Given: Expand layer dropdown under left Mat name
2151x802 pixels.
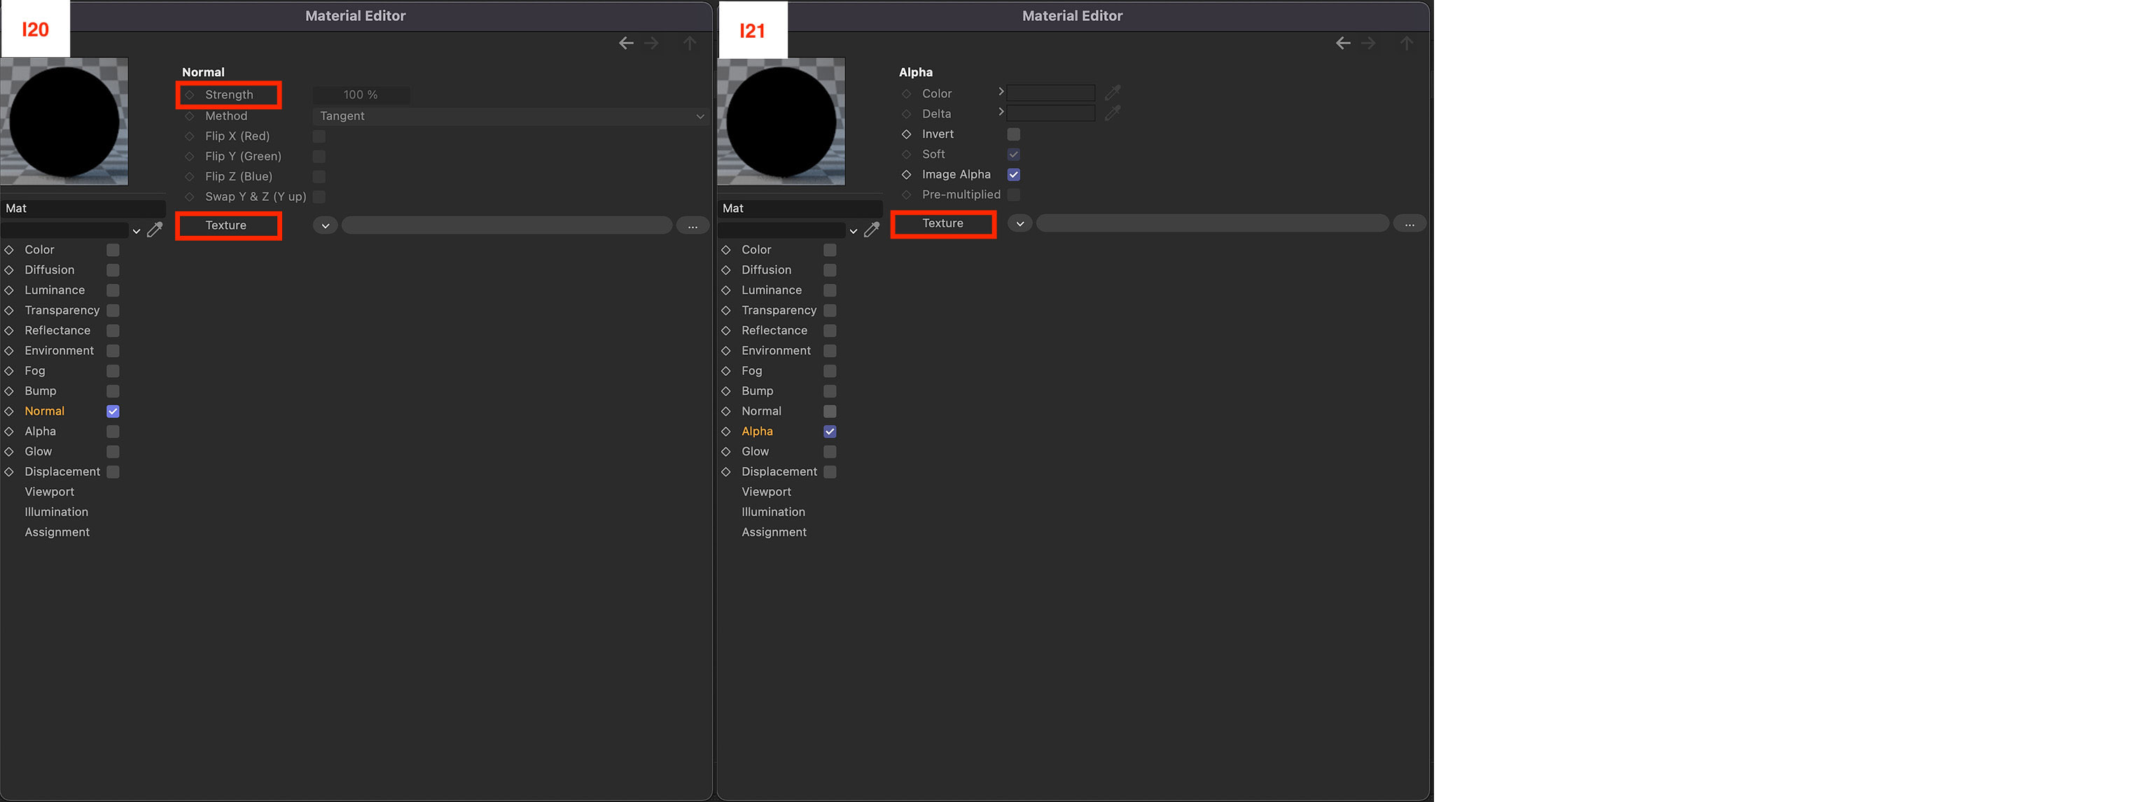Looking at the screenshot, I should (136, 231).
